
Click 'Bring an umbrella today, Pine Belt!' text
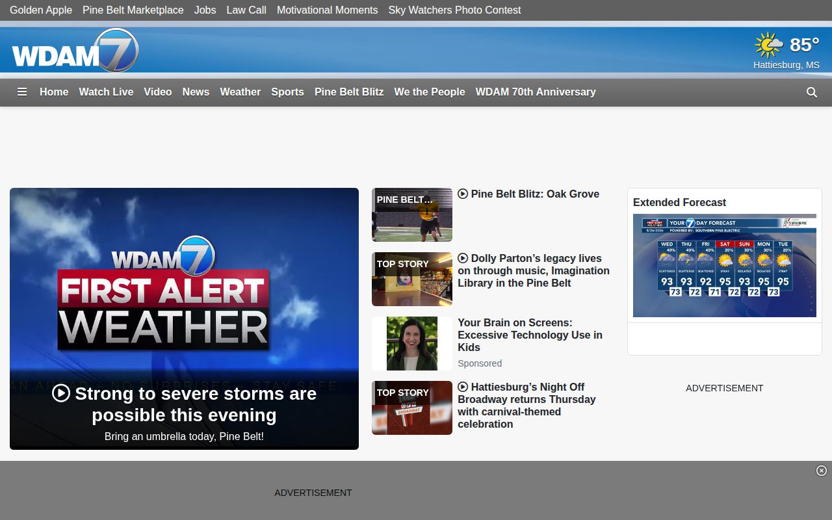click(184, 437)
